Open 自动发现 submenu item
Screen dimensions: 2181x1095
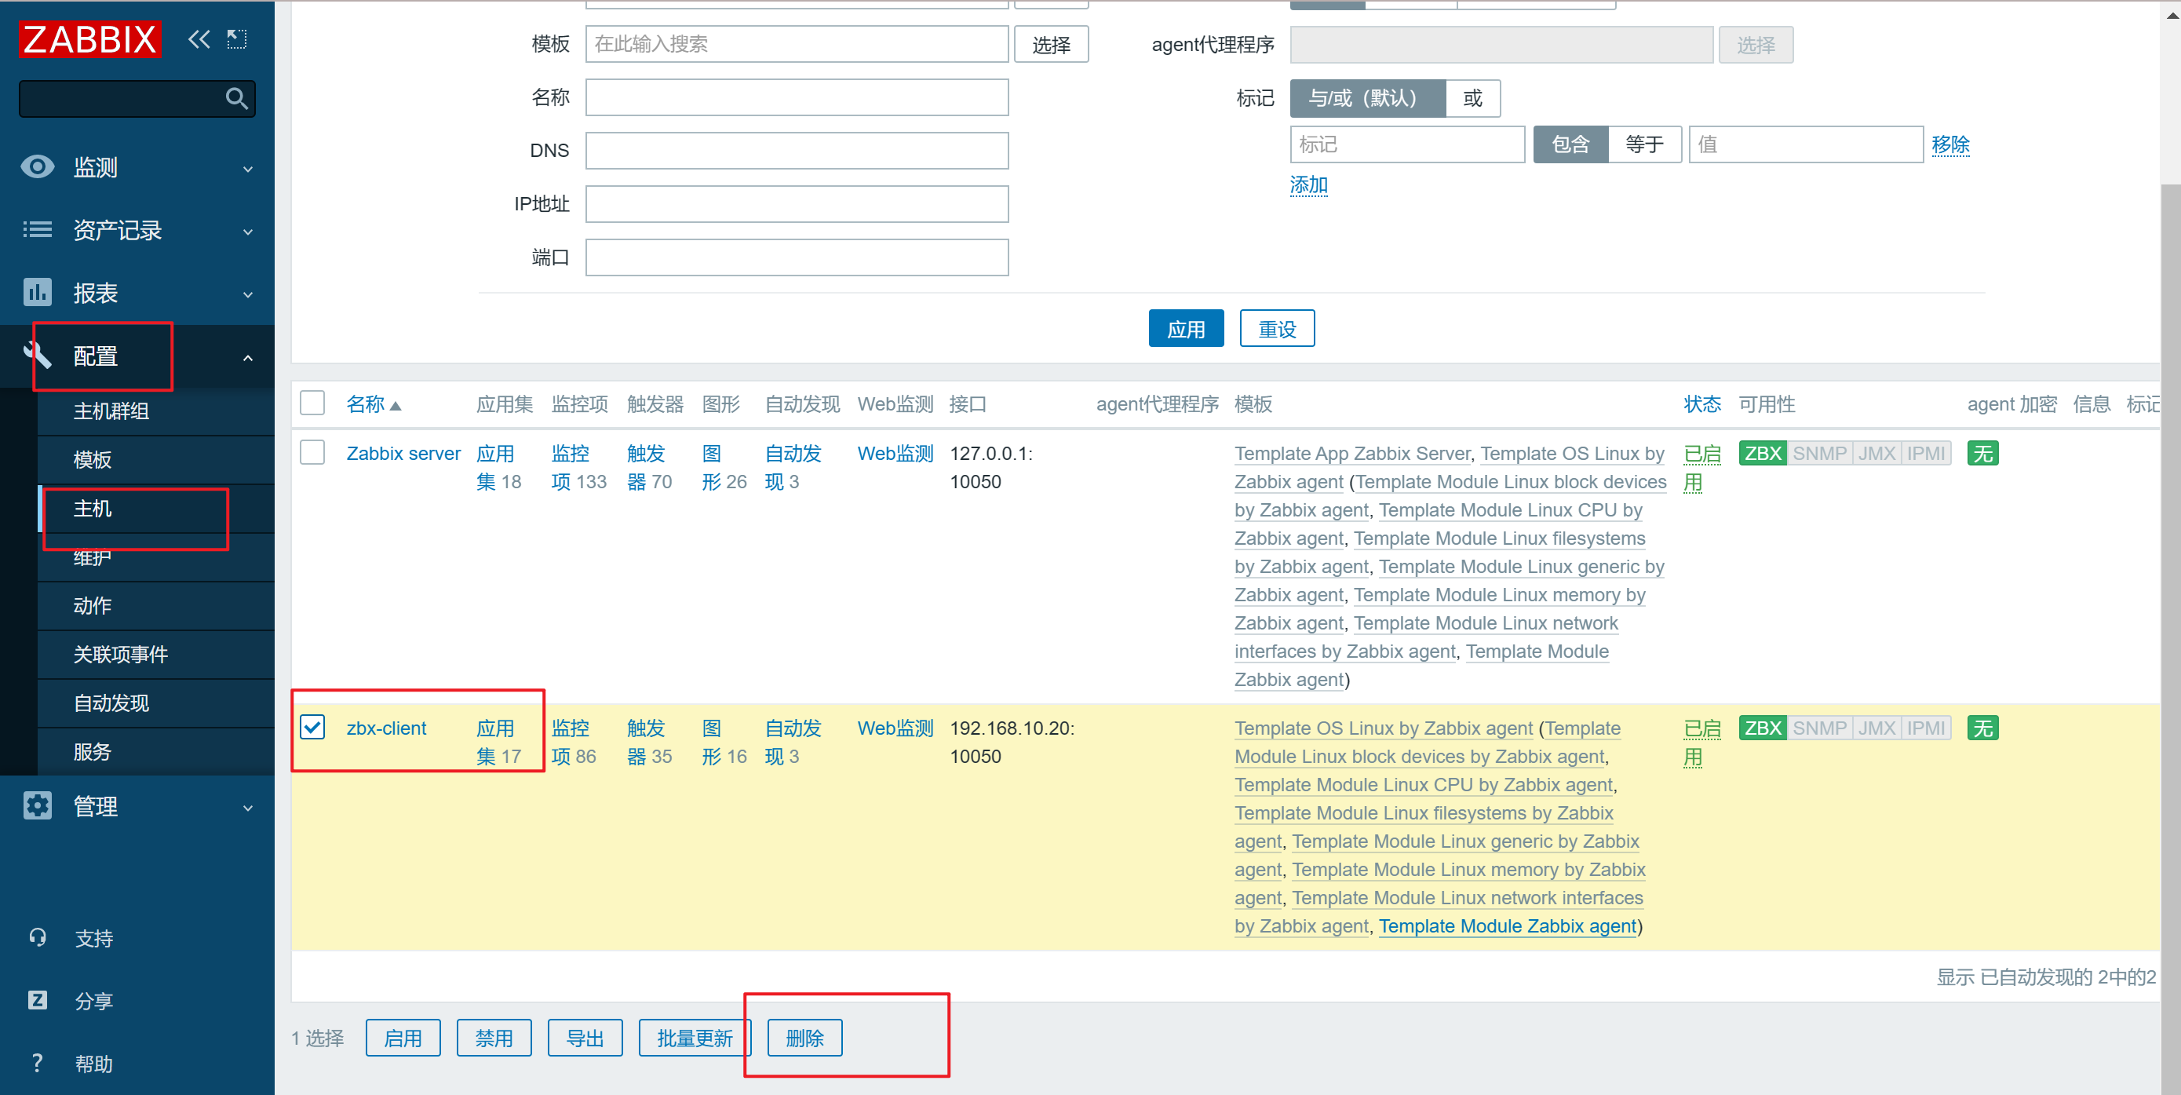(155, 703)
